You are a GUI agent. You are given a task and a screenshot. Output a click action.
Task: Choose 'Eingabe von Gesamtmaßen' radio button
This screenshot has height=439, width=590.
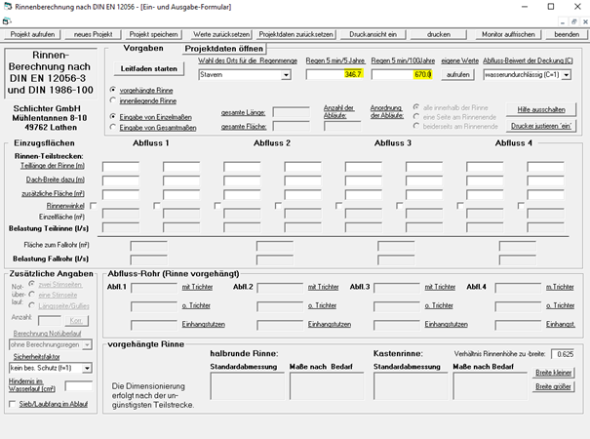(x=112, y=128)
